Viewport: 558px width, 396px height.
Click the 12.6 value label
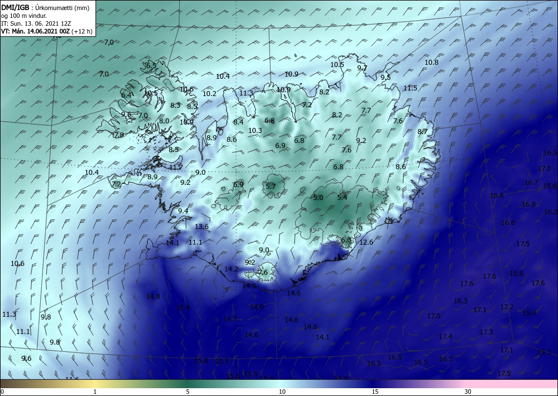pyautogui.click(x=366, y=242)
